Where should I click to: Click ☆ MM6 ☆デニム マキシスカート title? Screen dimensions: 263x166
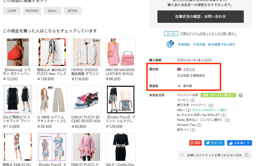[x=51, y=119]
